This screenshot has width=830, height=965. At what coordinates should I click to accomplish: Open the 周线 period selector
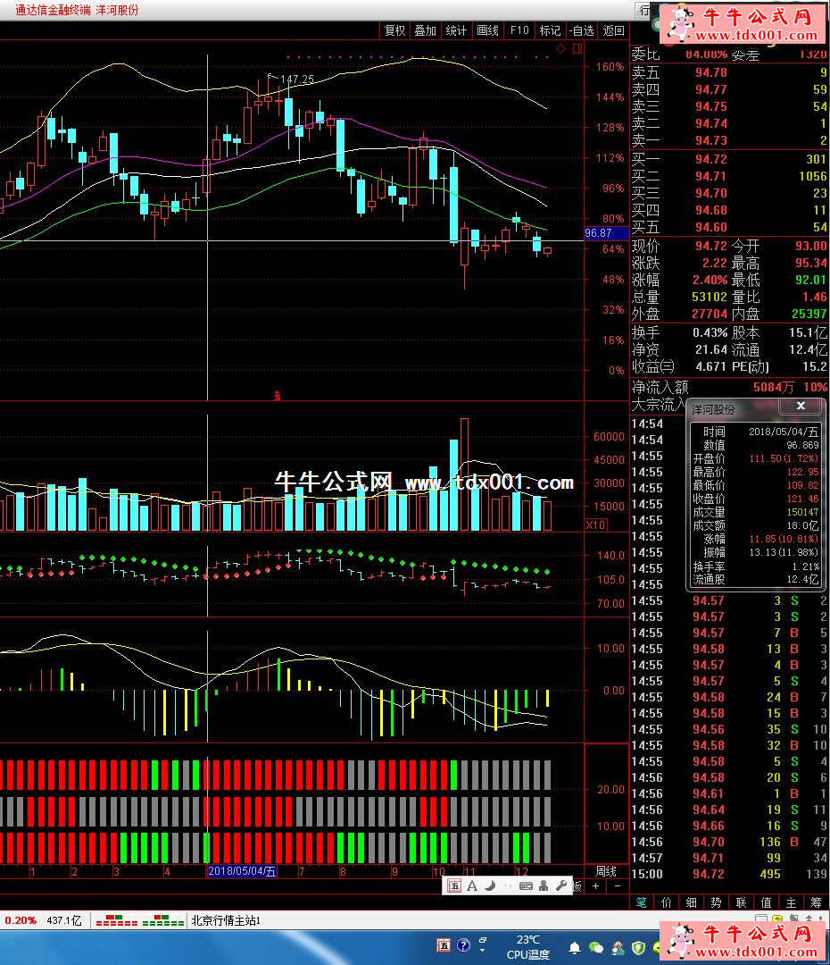pos(606,871)
